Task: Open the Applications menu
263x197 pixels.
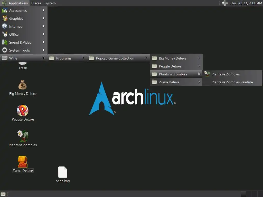Action: pos(15,3)
